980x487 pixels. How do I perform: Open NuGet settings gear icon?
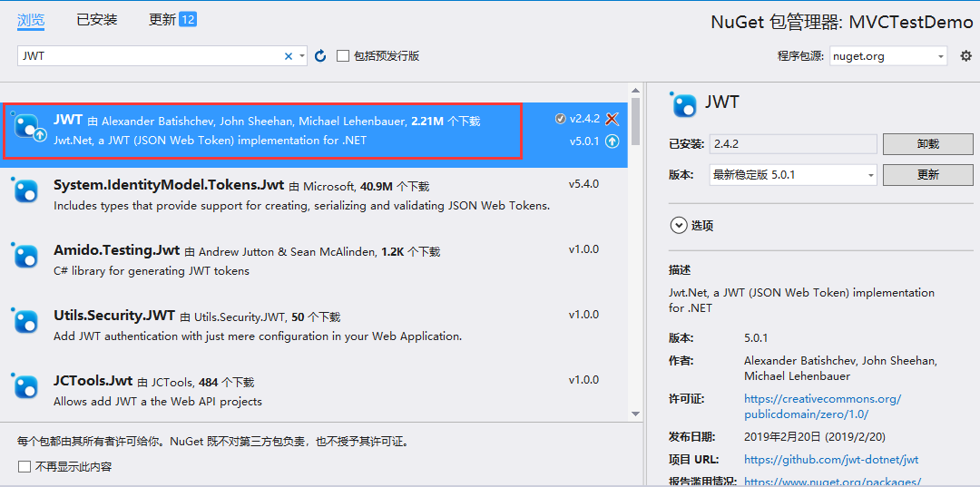[x=966, y=56]
